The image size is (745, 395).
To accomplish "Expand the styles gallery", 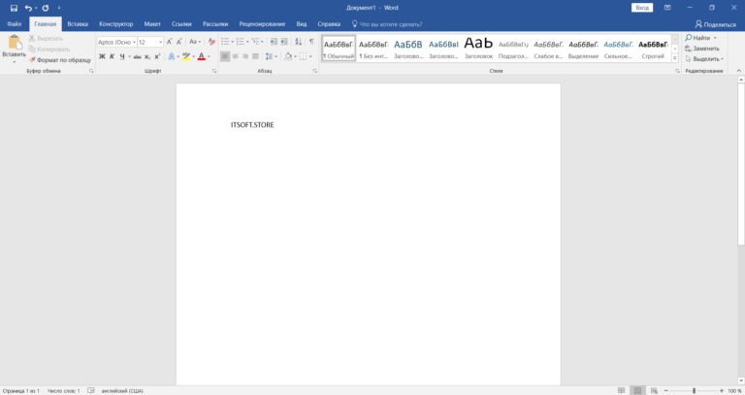I will coord(675,58).
